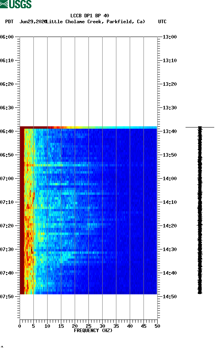Click the 5 Hz frequency axis label
Viewport: 217px width, 351px height.
click(33, 326)
